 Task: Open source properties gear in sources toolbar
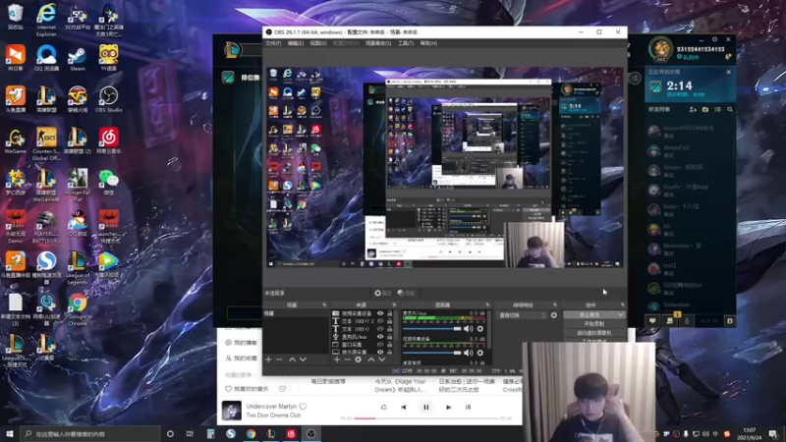pos(358,359)
